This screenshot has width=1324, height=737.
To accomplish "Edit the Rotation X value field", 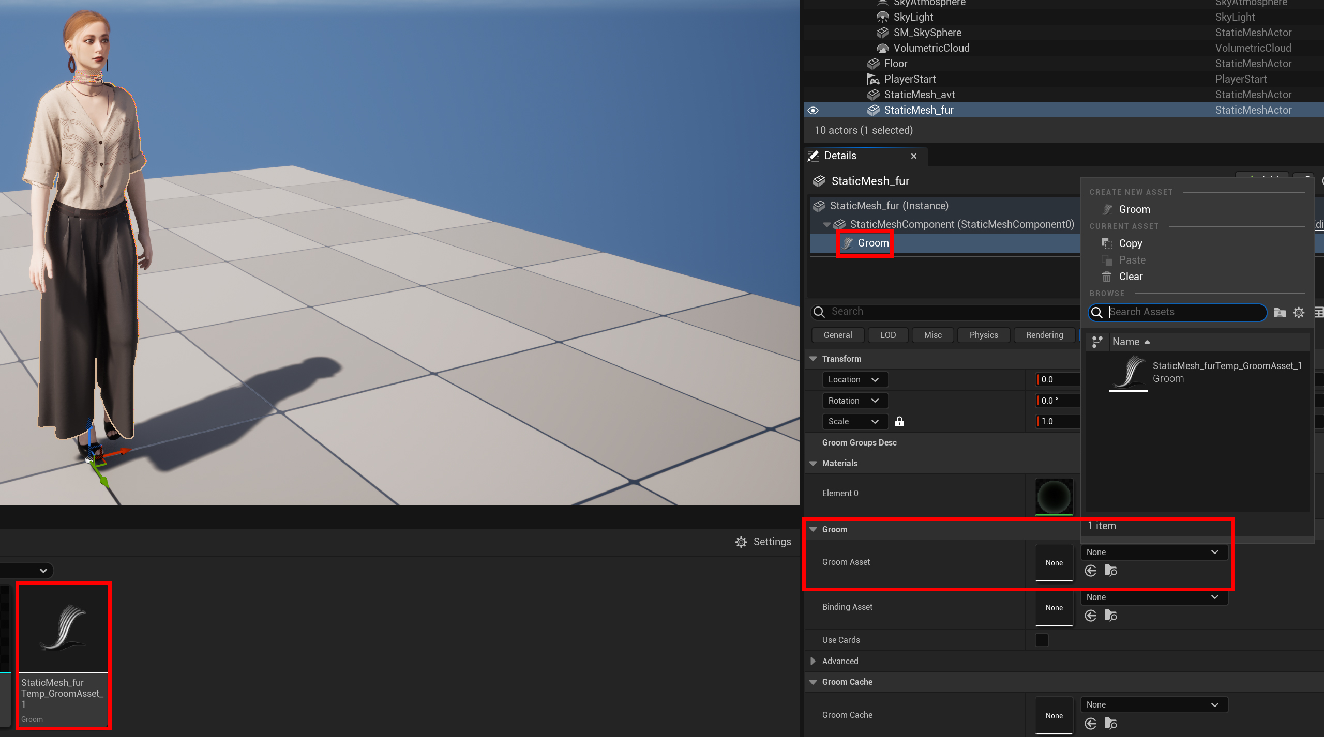I will click(1058, 401).
